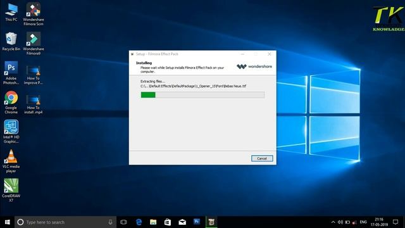Switch the ENG input language indicator

[x=363, y=222]
